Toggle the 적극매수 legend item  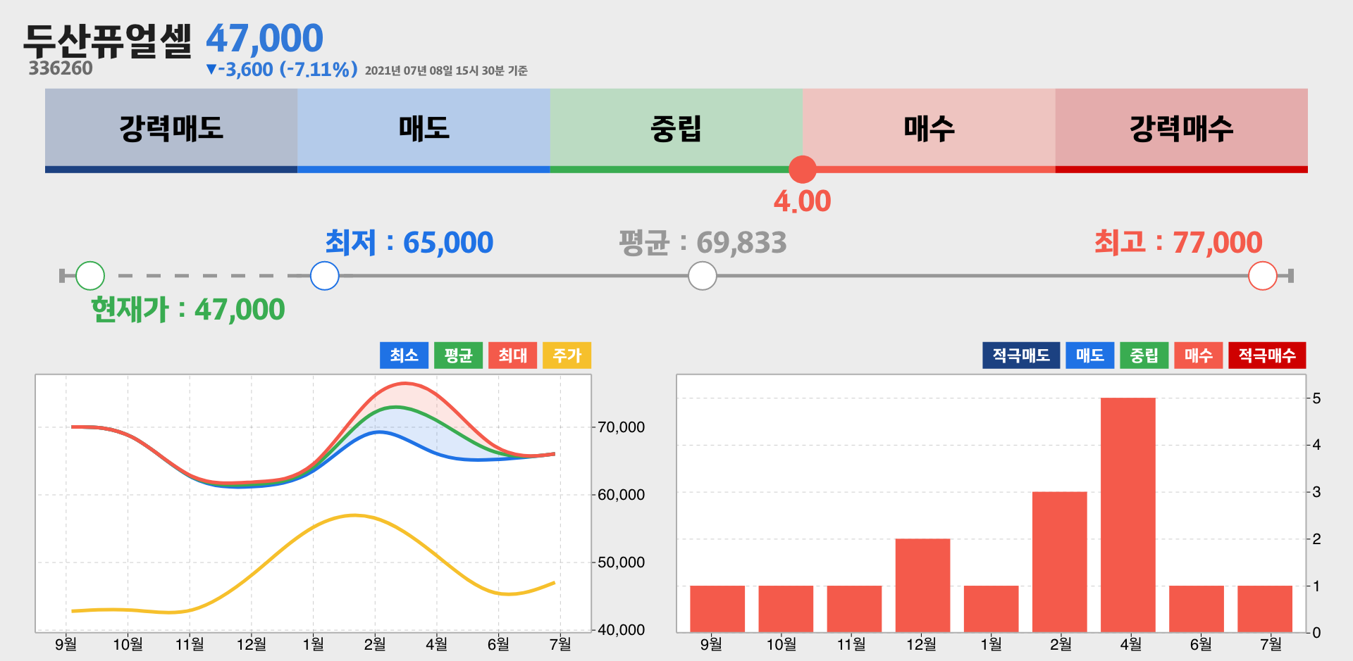pyautogui.click(x=1267, y=355)
